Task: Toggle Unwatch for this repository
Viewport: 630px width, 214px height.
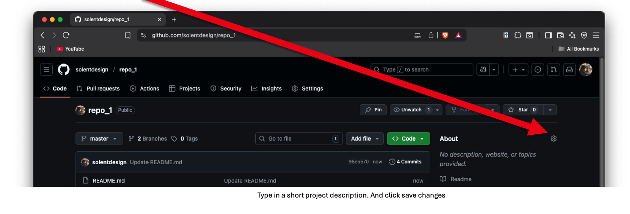Action: (411, 110)
